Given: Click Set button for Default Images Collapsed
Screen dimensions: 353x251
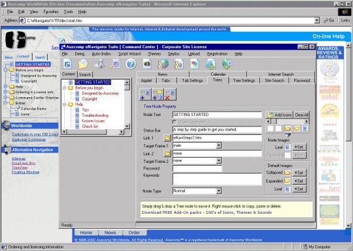Looking at the screenshot, I should (x=299, y=173).
